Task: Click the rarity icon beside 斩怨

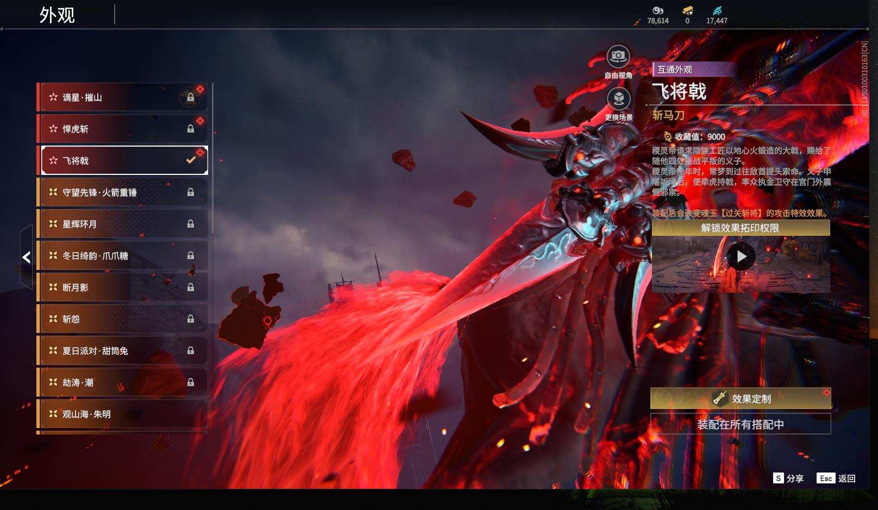Action: [53, 319]
